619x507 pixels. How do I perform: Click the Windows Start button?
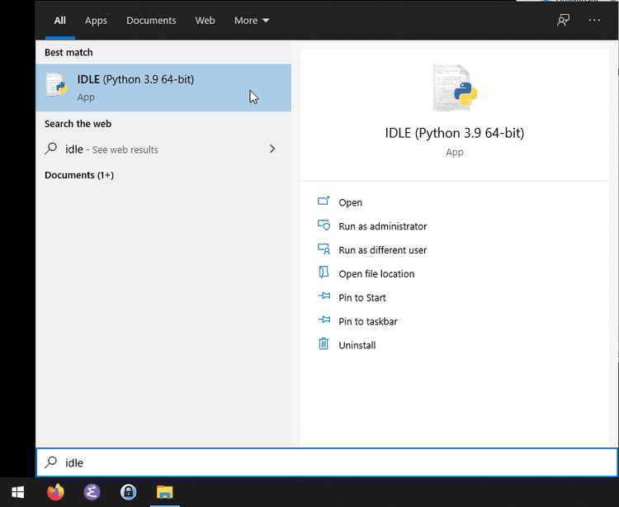click(17, 492)
